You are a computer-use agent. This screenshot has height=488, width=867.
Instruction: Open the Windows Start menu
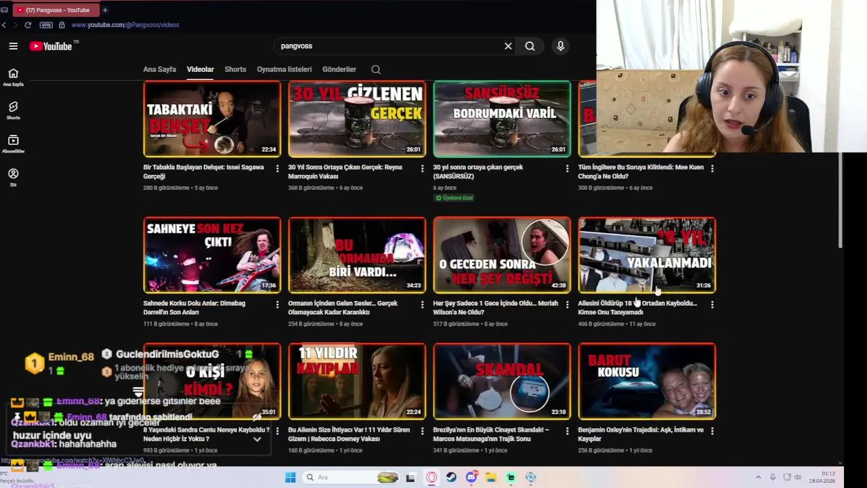pos(290,477)
